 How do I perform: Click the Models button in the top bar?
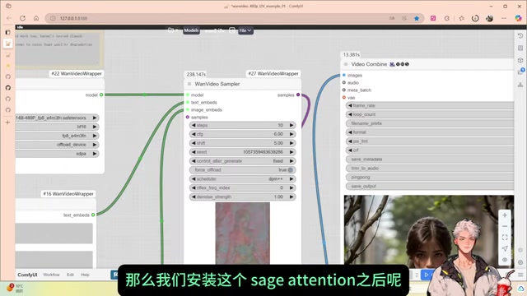191,30
